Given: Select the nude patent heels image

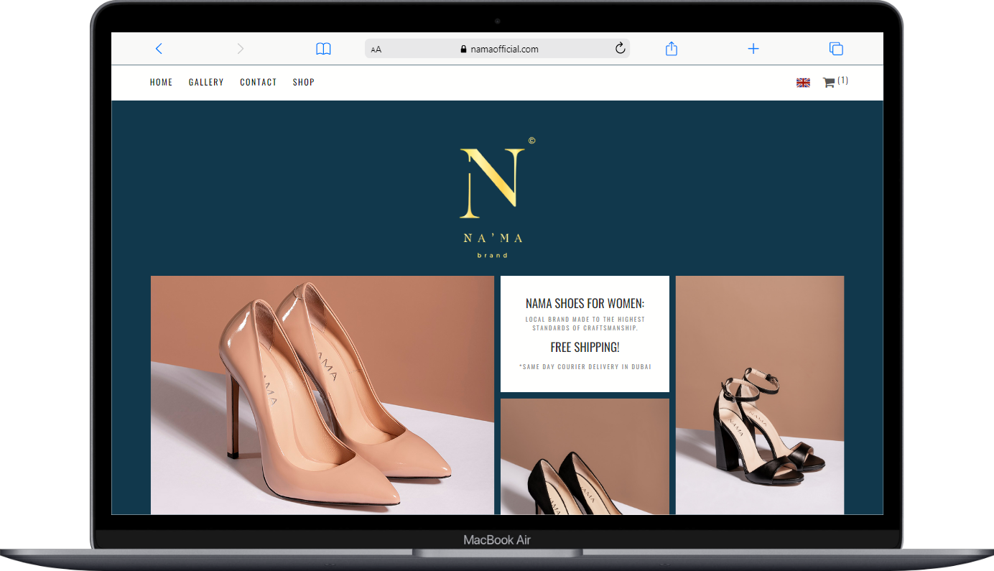Looking at the screenshot, I should coord(322,395).
